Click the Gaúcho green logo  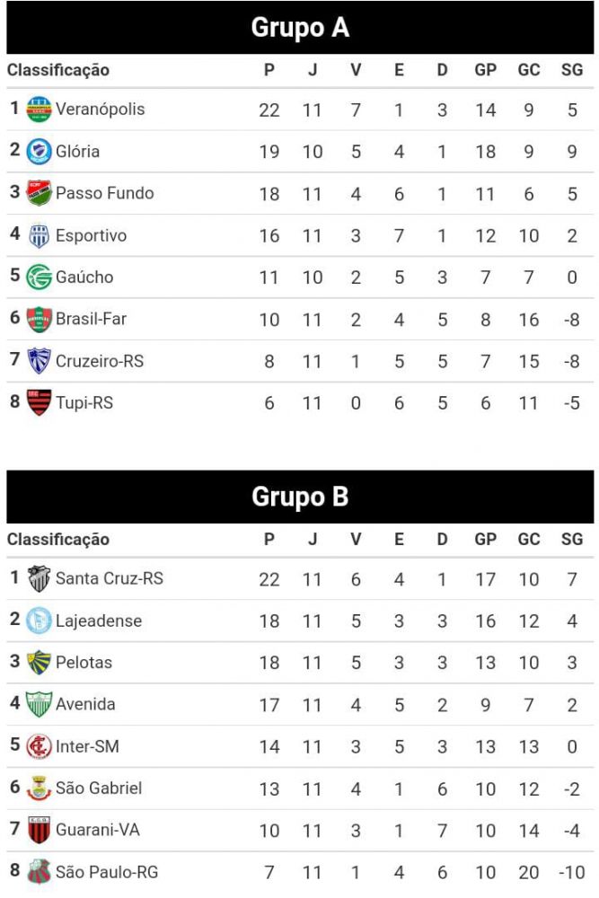click(x=39, y=277)
